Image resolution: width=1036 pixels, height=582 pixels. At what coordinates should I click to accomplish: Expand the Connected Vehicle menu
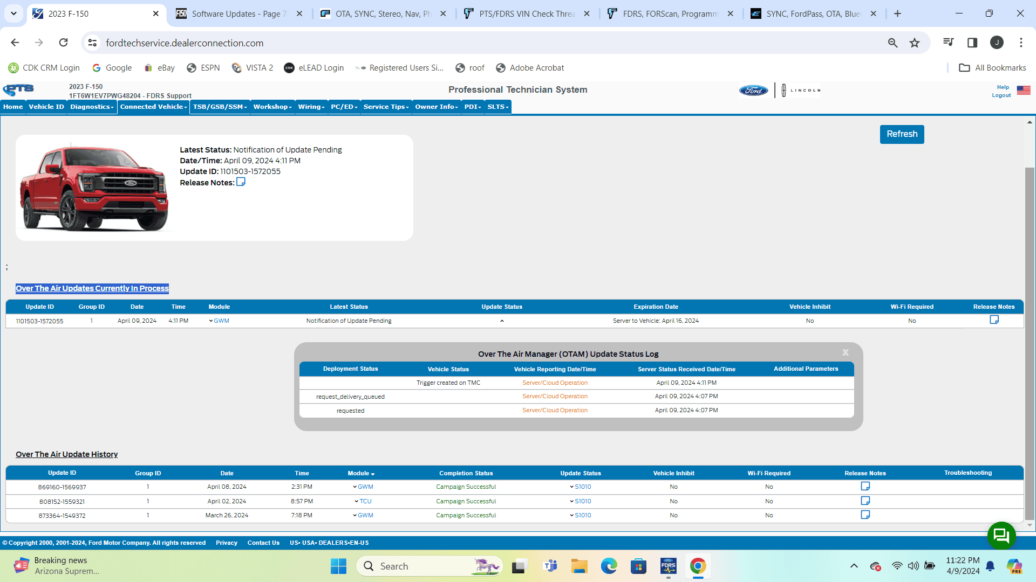tap(154, 107)
